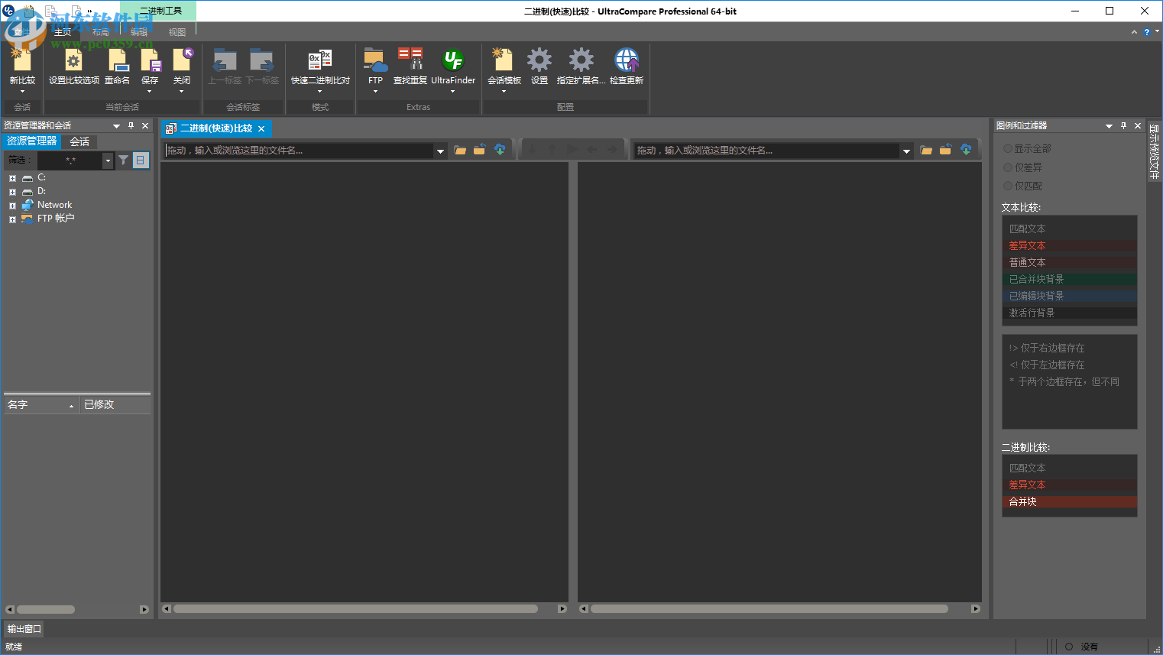Click left pane reload file icon

coord(480,150)
